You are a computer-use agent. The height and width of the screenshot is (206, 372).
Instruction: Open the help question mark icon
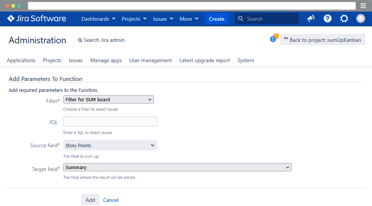328,18
